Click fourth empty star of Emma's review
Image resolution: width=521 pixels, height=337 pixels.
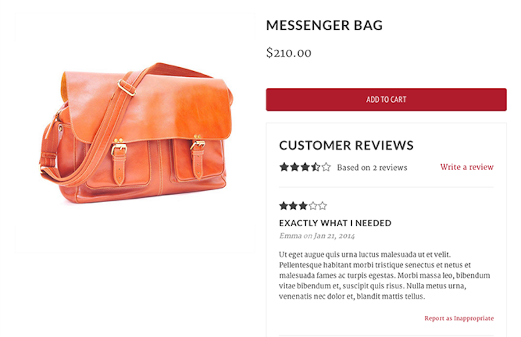[313, 206]
